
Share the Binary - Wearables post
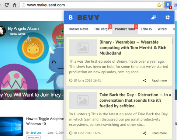144,80
